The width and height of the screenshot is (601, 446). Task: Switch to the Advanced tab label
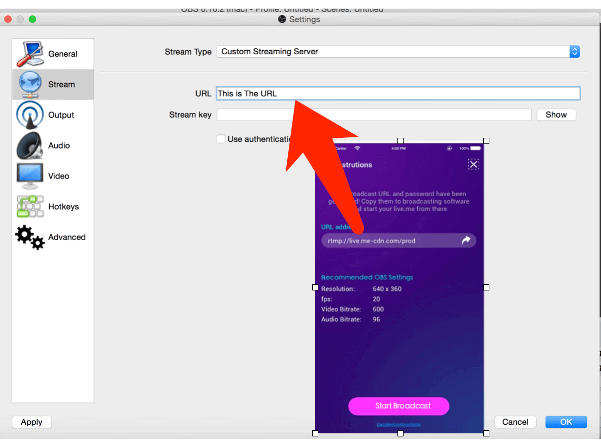point(66,237)
